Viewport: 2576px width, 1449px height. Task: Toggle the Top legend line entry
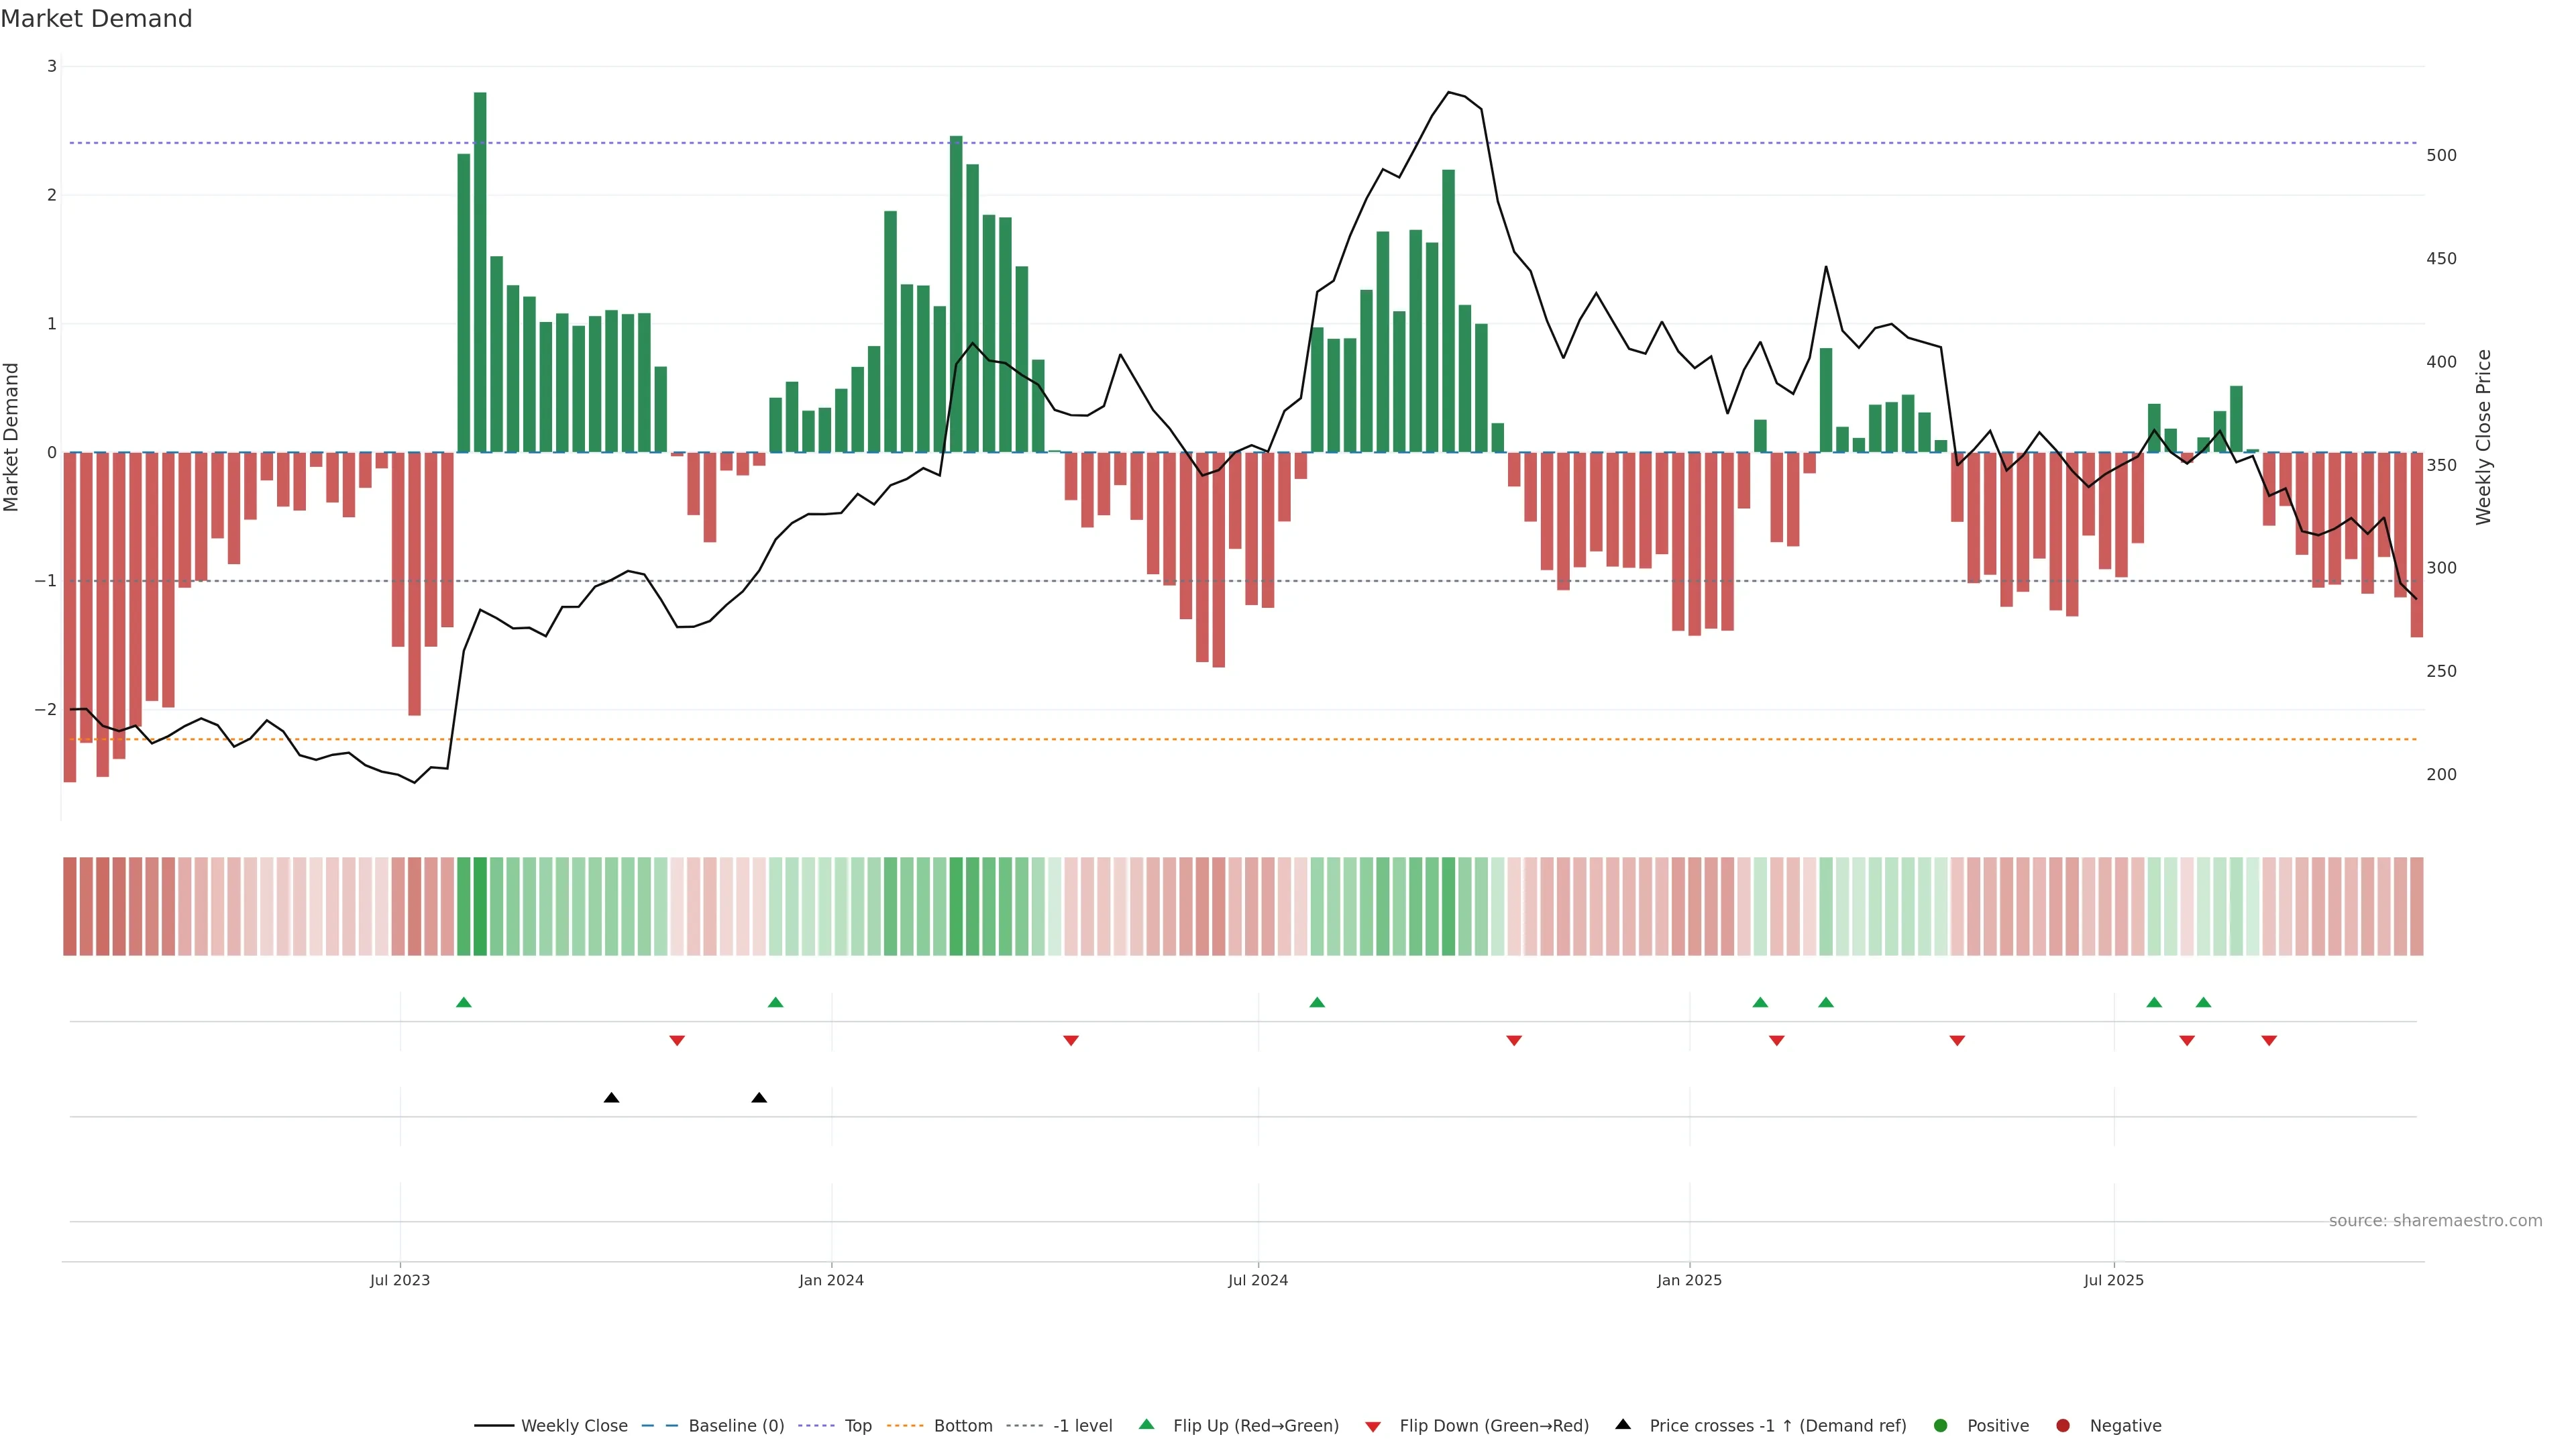(857, 1426)
